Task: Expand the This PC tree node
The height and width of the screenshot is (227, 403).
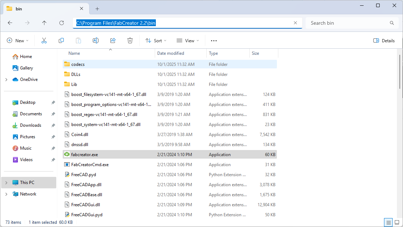Action: pos(6,183)
